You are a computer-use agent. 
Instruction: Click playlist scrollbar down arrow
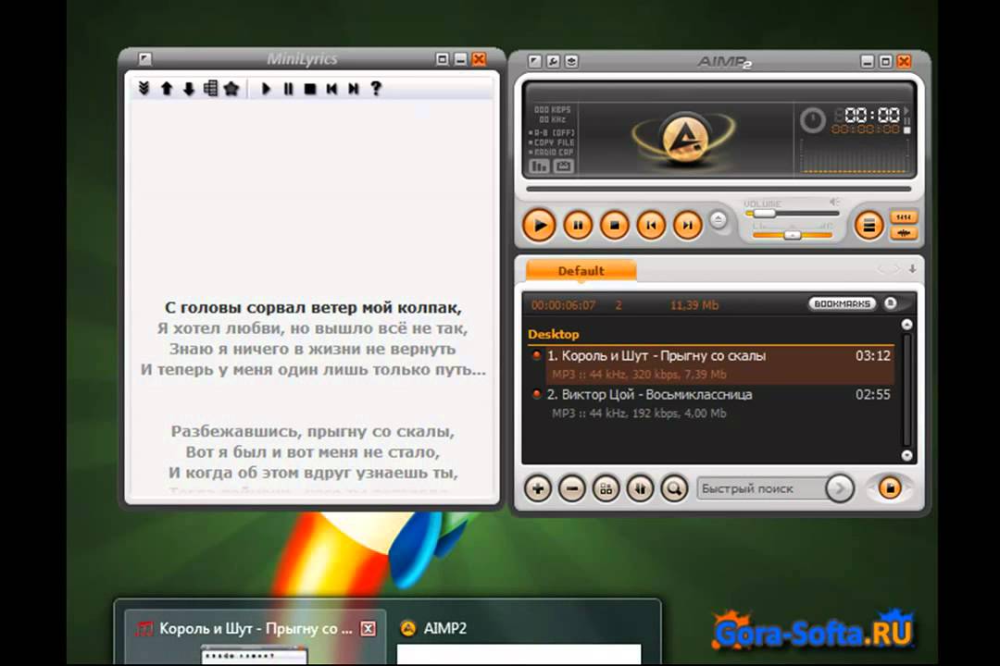906,455
